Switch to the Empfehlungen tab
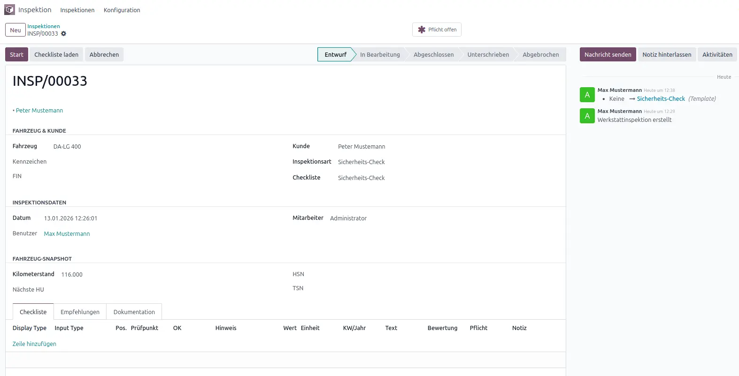Screen dimensions: 739x376 coord(80,312)
